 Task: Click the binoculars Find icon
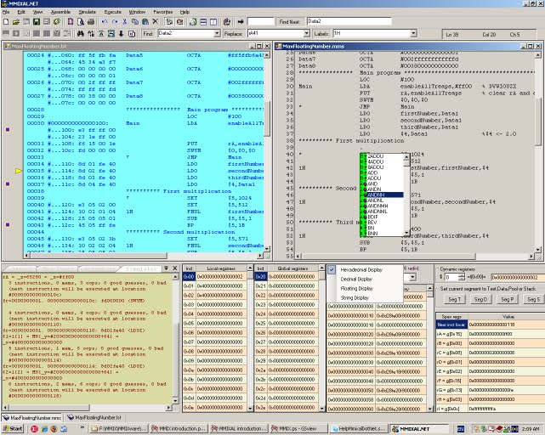[81, 33]
